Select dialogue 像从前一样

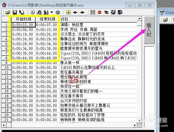coord(98,63)
